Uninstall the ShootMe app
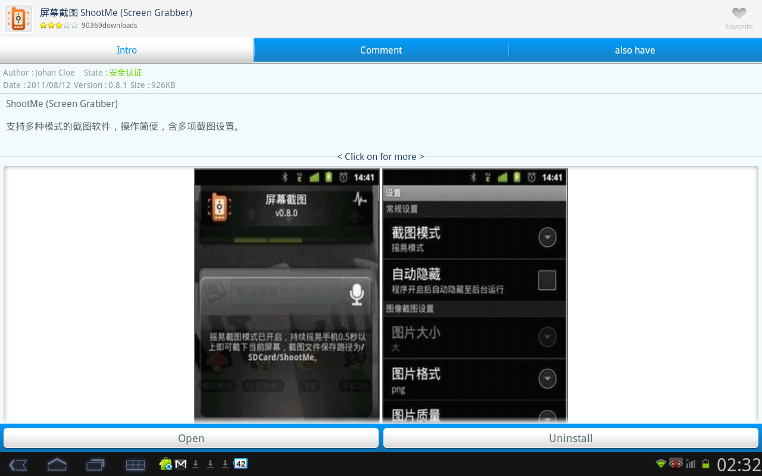Image resolution: width=762 pixels, height=476 pixels. (x=571, y=438)
